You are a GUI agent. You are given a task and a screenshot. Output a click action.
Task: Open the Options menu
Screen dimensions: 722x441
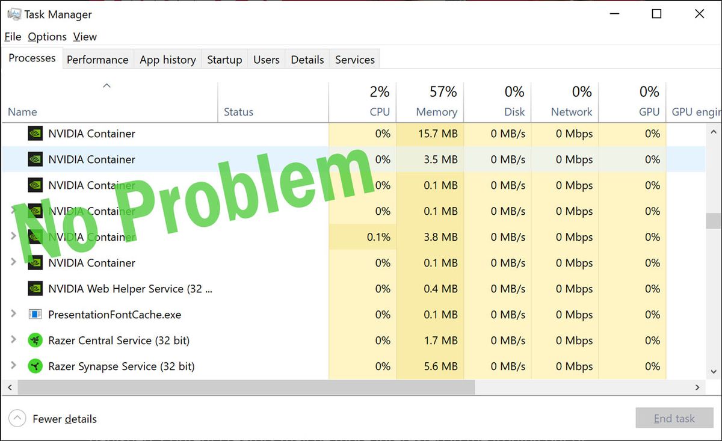pyautogui.click(x=48, y=37)
